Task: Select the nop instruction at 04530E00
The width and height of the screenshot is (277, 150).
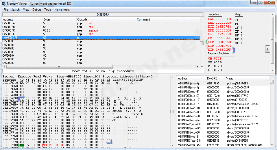Action: [x=101, y=41]
